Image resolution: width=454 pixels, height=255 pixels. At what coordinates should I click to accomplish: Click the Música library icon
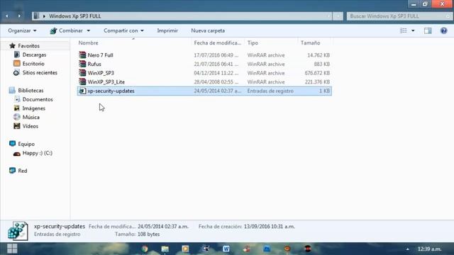[17, 117]
